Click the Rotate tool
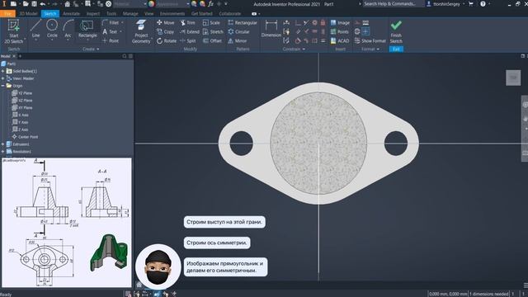 pos(167,40)
